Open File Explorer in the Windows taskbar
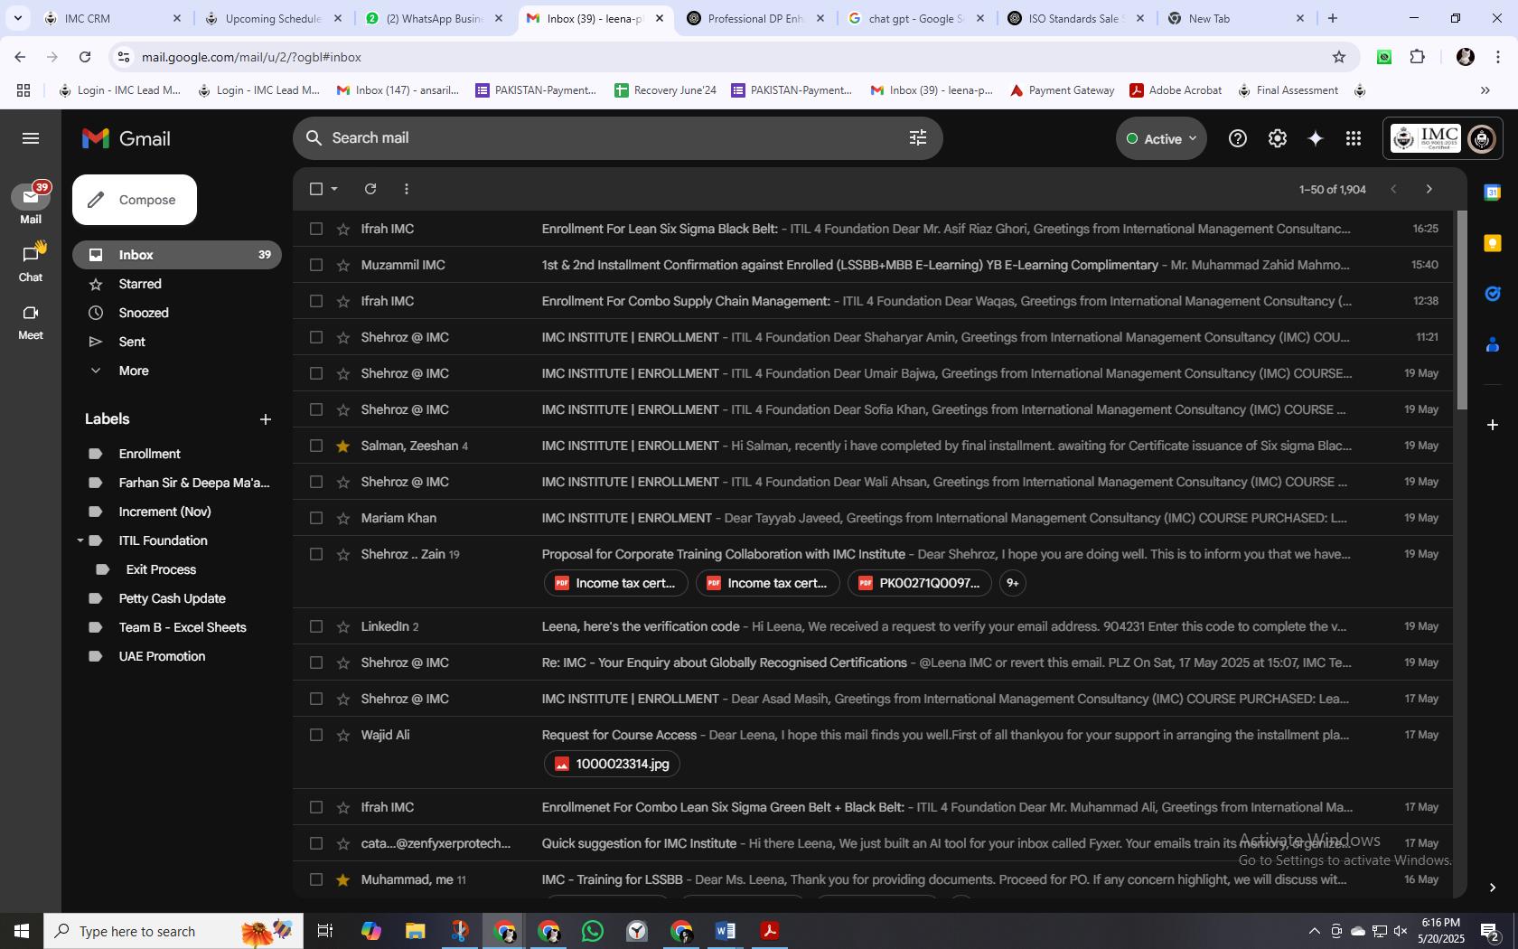 pos(415,931)
